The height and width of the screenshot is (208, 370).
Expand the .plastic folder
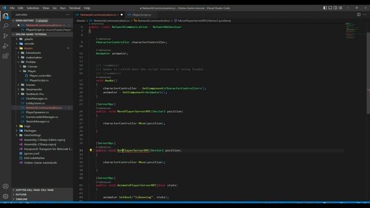(x=28, y=39)
